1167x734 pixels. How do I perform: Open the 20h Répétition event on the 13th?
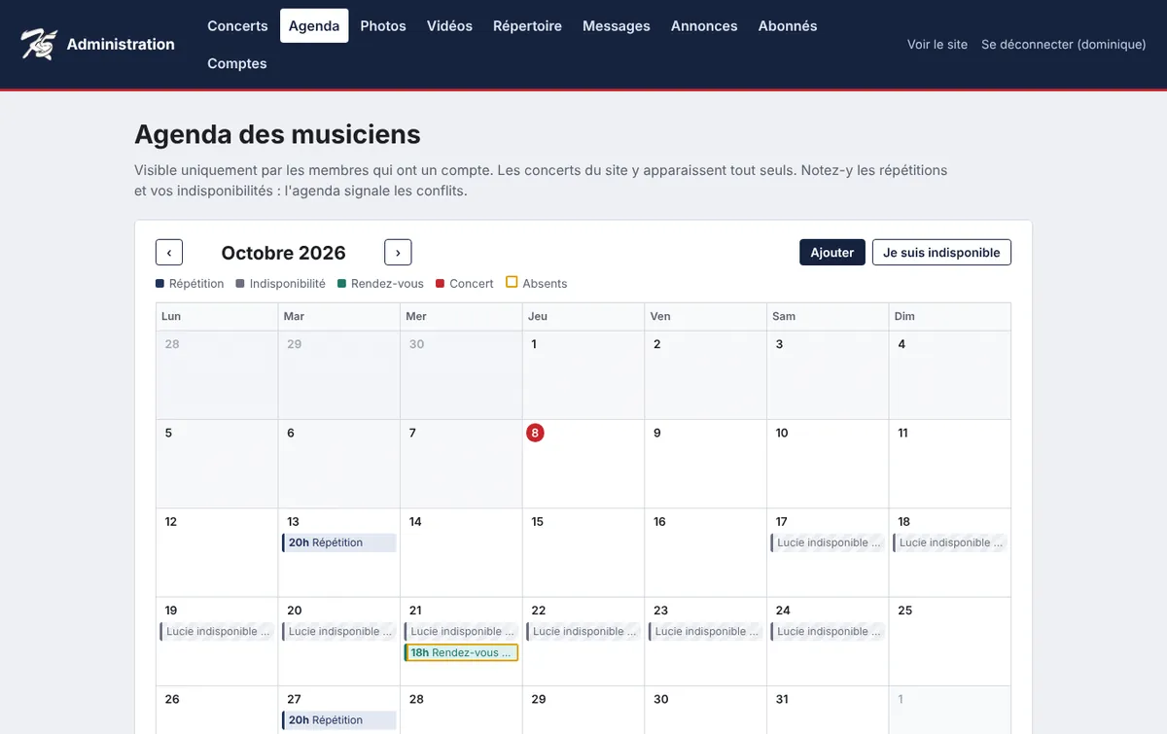339,542
